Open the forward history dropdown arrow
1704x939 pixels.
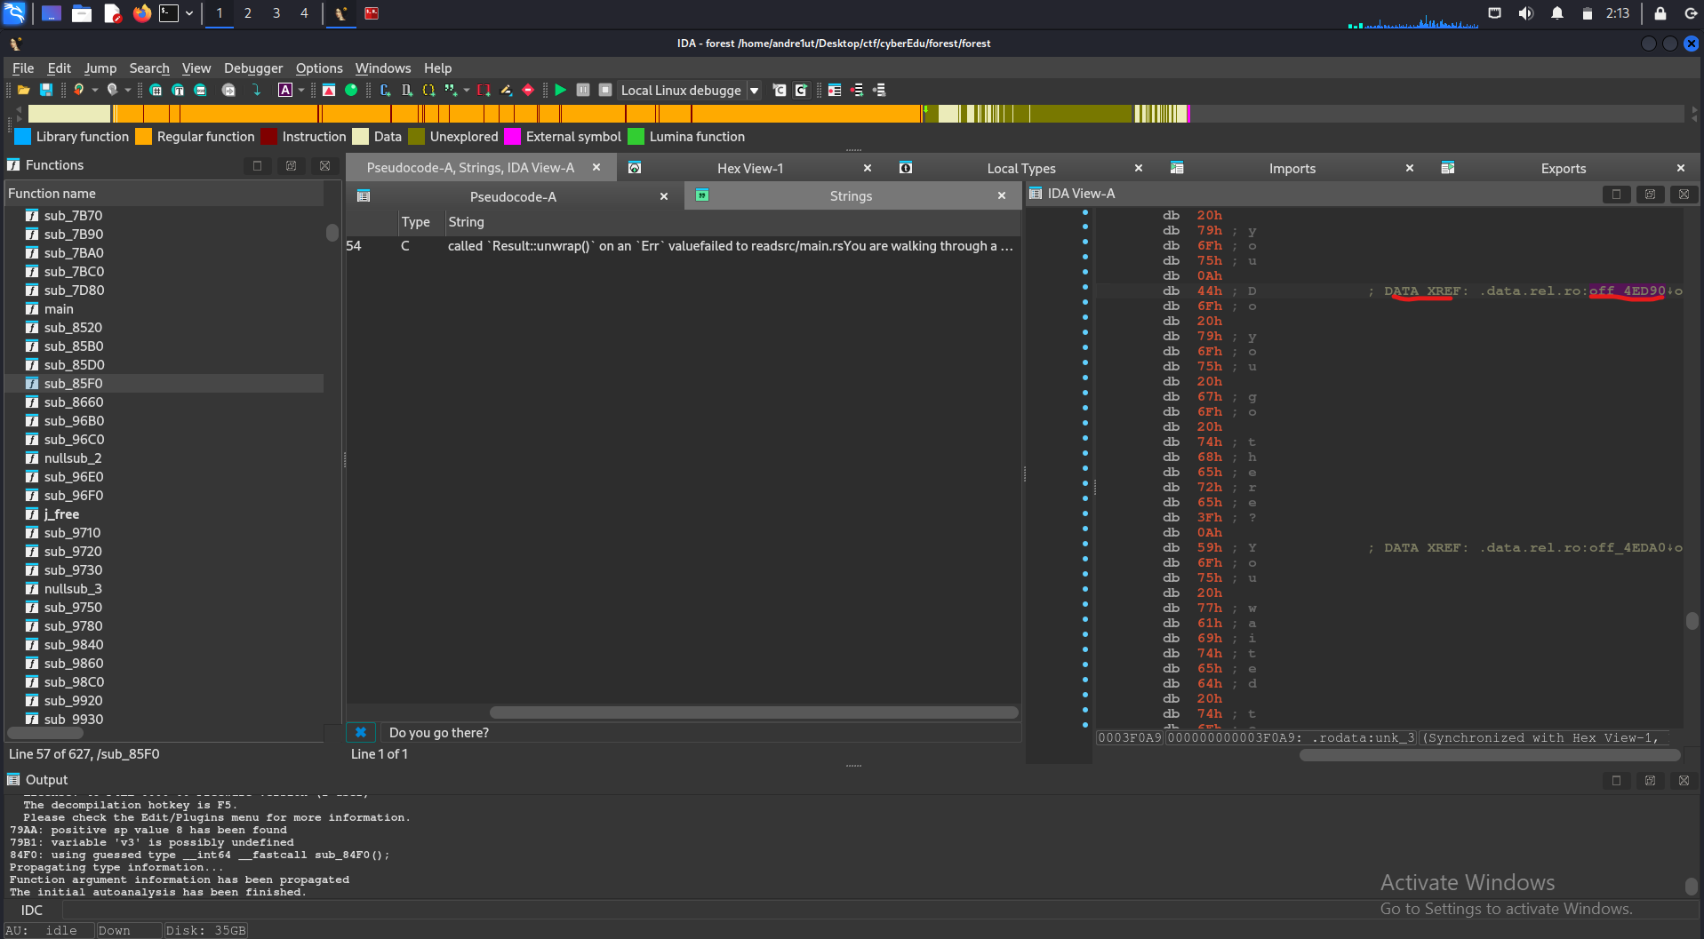[x=128, y=90]
